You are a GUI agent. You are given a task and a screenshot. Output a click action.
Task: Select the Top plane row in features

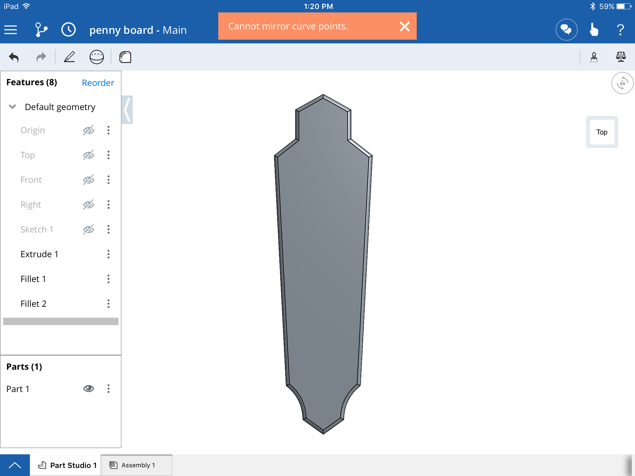tap(28, 155)
